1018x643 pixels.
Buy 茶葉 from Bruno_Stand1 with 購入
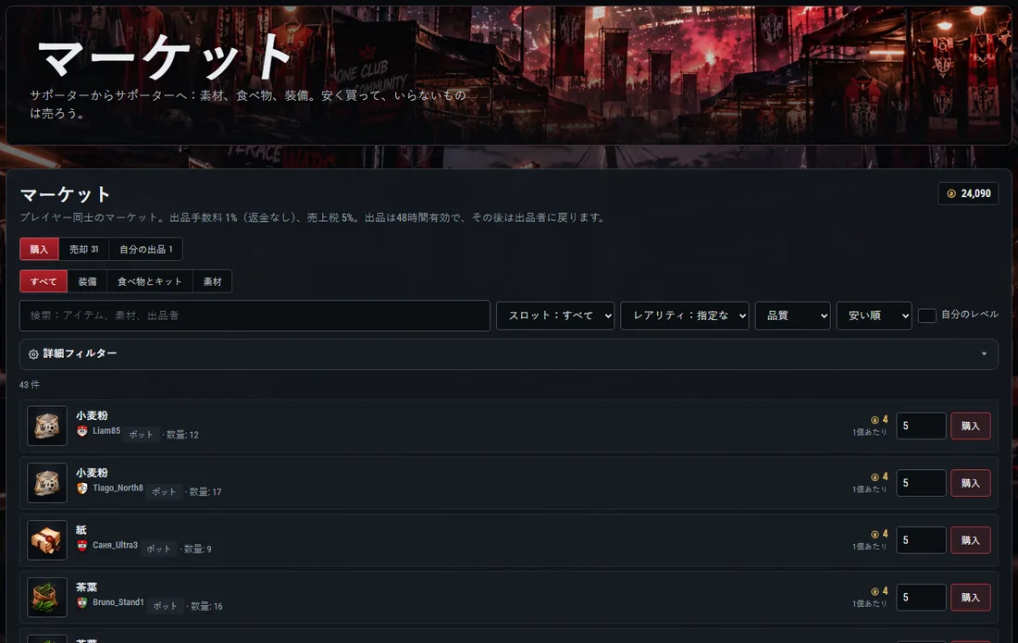971,597
